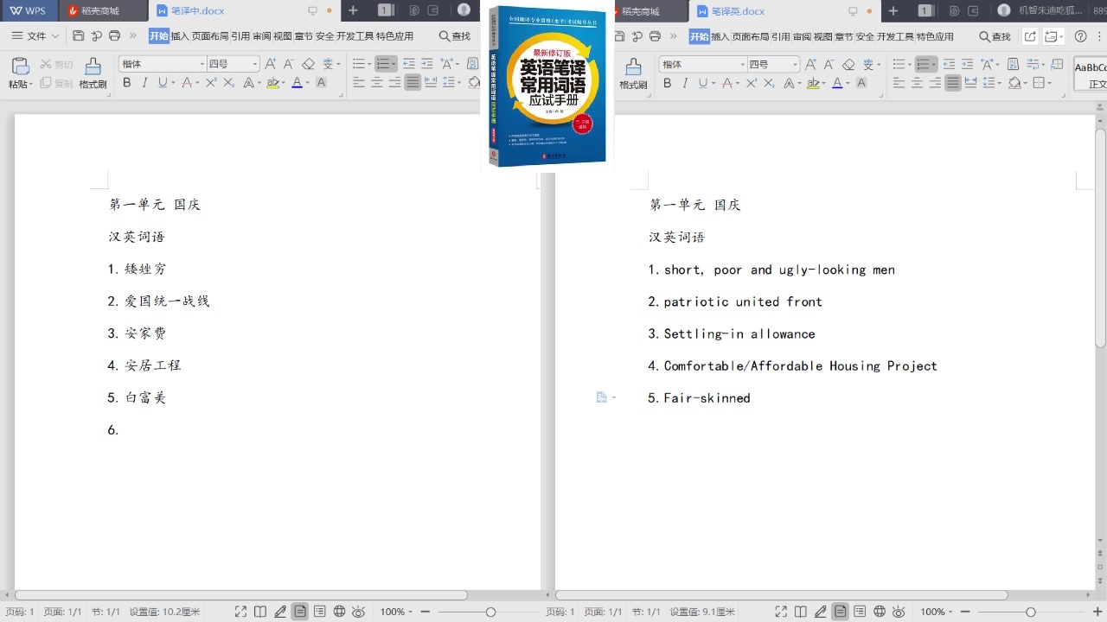
Task: Switch to web layout in left status bar
Action: tap(339, 612)
